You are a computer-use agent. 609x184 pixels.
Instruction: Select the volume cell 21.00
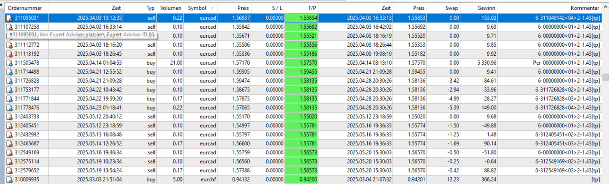[x=176, y=63]
